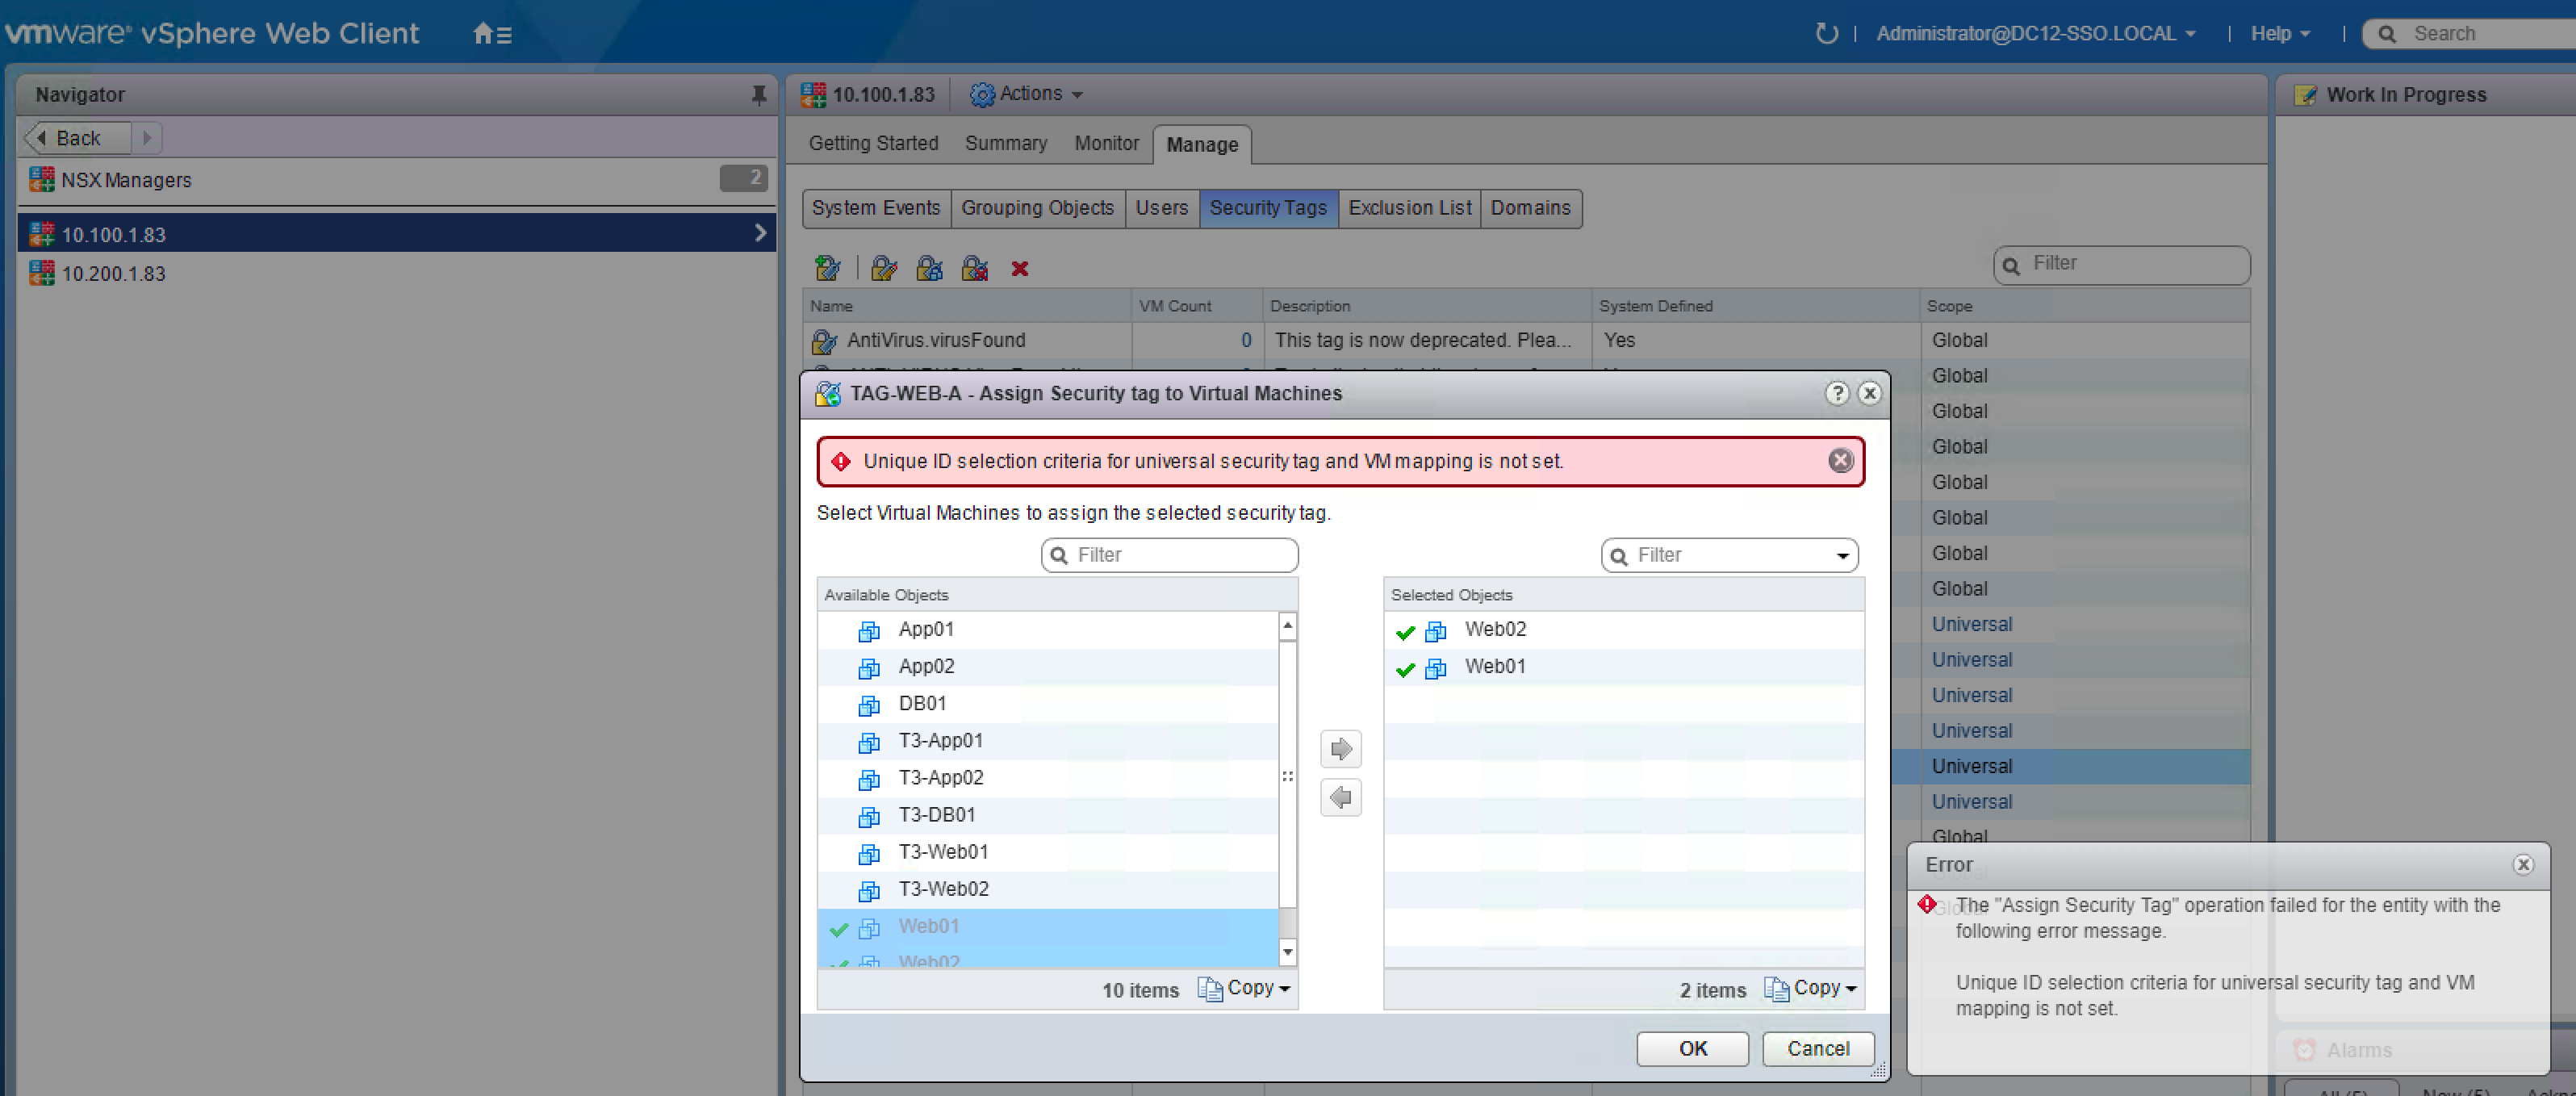The image size is (2576, 1096).
Task: Open the Monitor tab
Action: click(1106, 144)
